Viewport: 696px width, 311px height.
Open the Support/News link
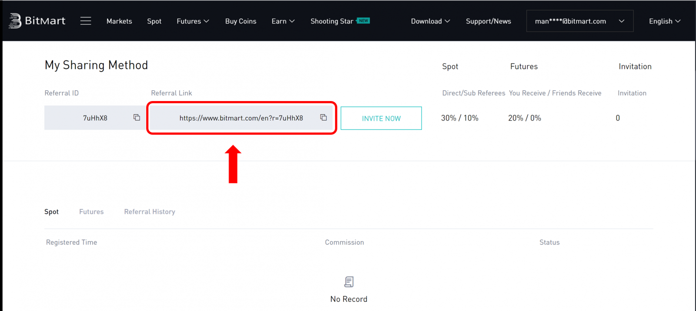(x=489, y=21)
